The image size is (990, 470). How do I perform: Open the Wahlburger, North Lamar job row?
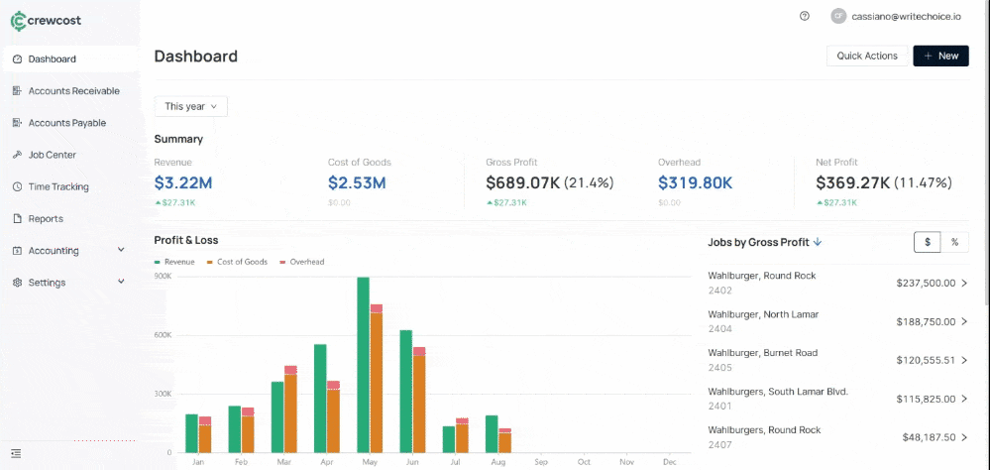point(837,321)
